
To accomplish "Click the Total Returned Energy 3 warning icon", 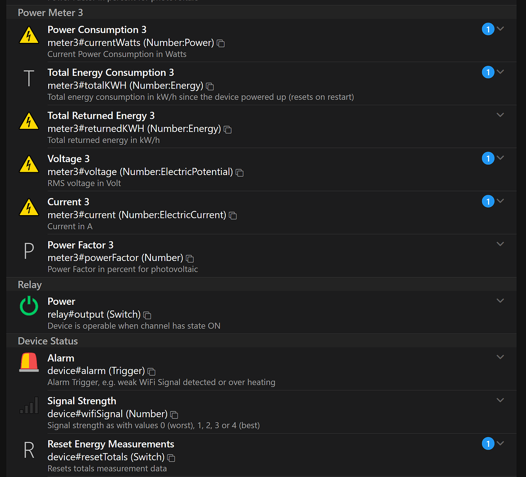I will tap(29, 121).
